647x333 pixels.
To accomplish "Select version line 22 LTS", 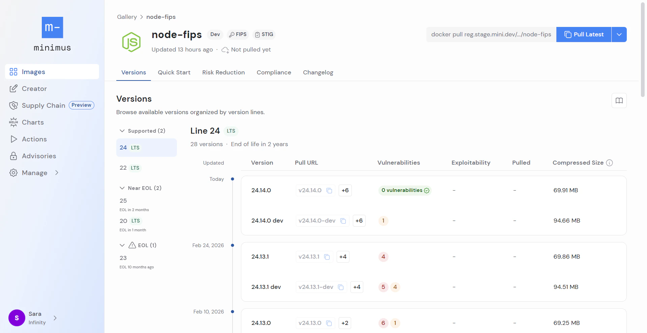I will (147, 168).
